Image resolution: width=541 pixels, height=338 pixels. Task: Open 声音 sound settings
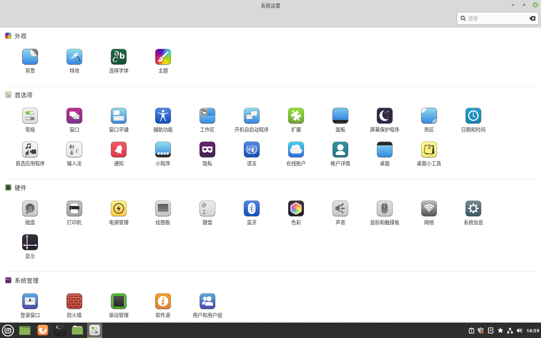(x=340, y=213)
